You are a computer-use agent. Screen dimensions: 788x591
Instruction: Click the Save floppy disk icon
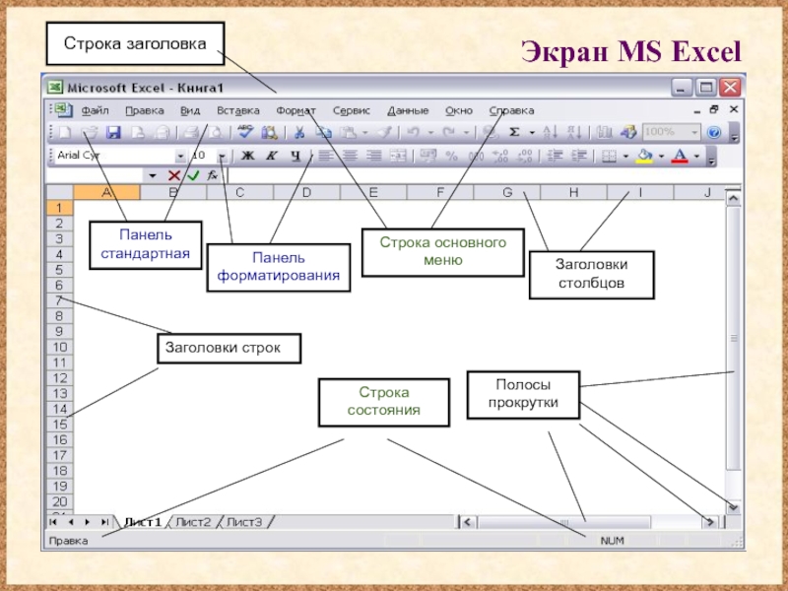coord(113,132)
